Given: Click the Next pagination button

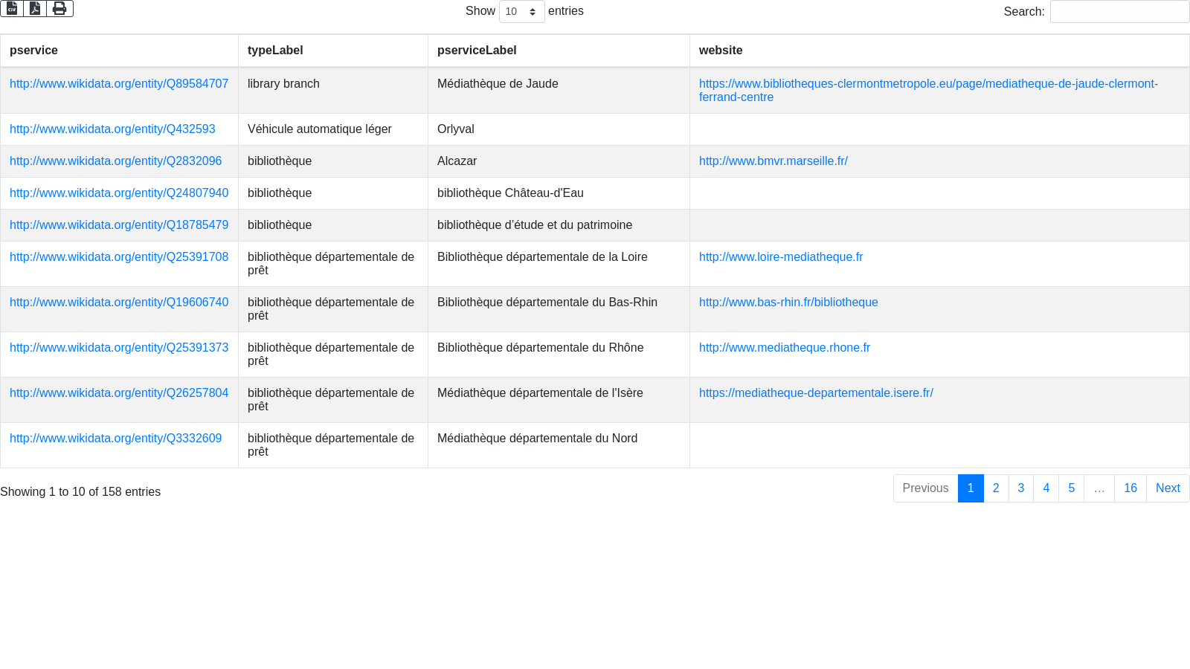Looking at the screenshot, I should [x=1168, y=488].
